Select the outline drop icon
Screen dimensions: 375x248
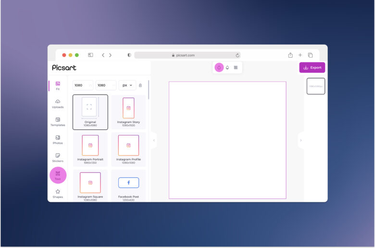[x=227, y=67]
